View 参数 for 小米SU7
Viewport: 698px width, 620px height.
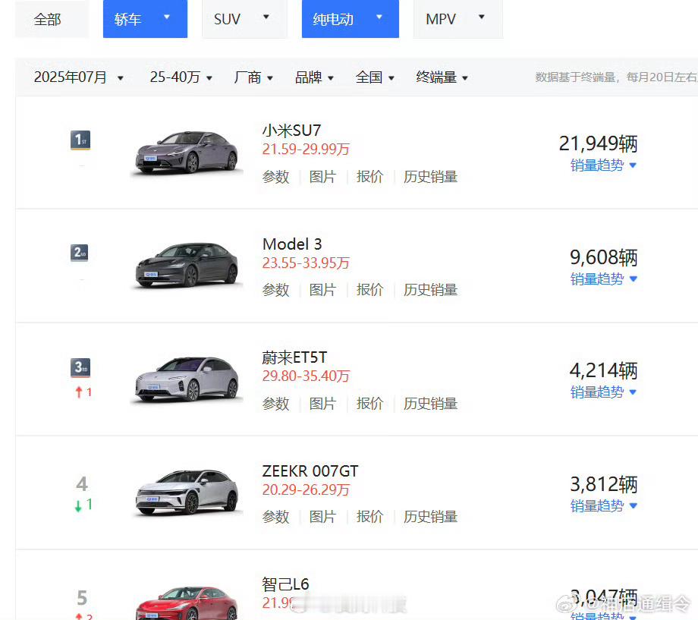(x=276, y=177)
